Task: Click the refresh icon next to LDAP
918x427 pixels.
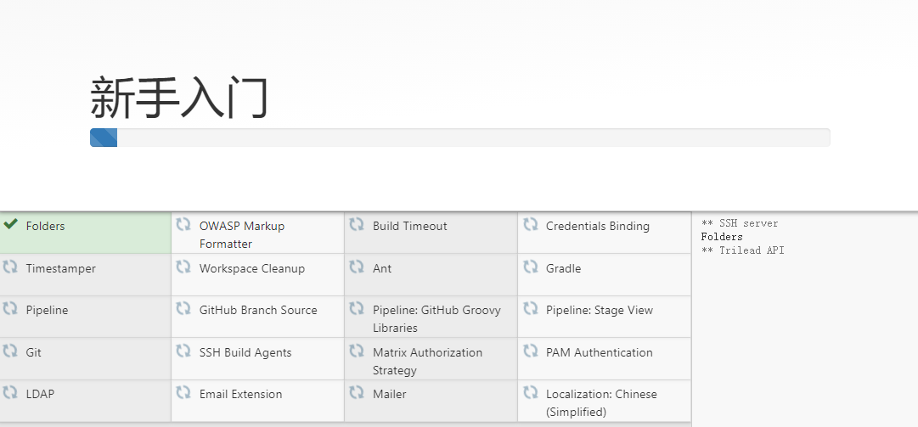Action: coord(10,392)
